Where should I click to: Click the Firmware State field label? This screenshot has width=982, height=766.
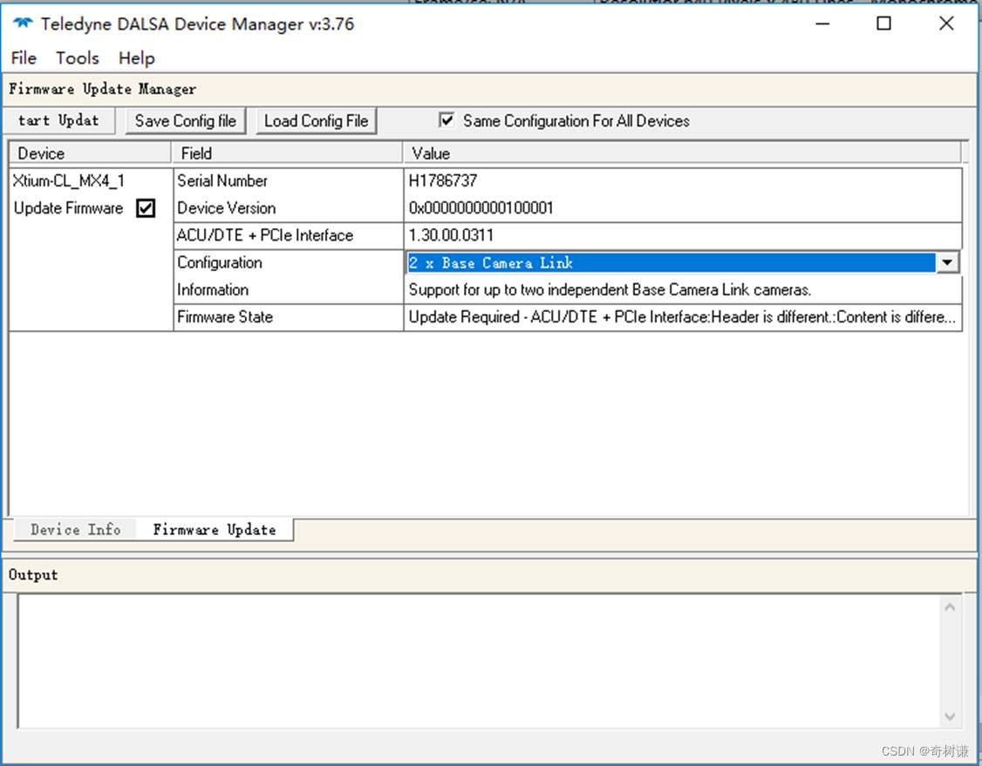point(225,316)
